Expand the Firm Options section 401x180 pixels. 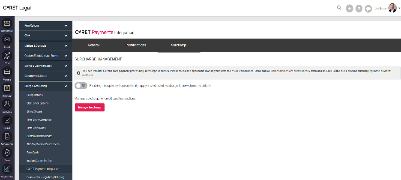(x=46, y=26)
